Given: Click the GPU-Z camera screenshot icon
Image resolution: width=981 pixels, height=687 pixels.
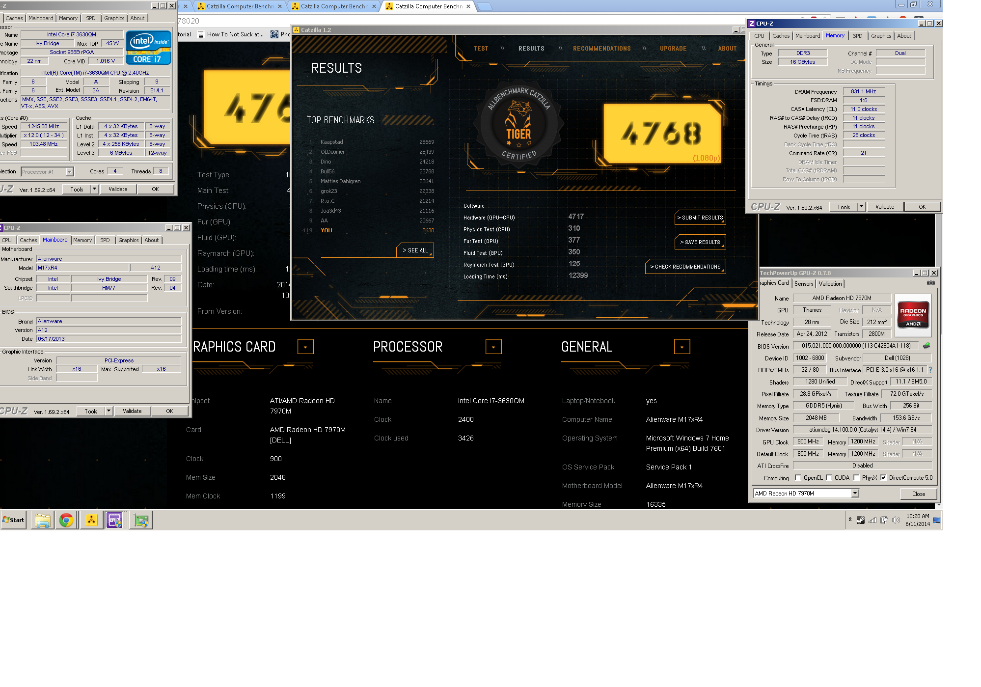Looking at the screenshot, I should (930, 283).
